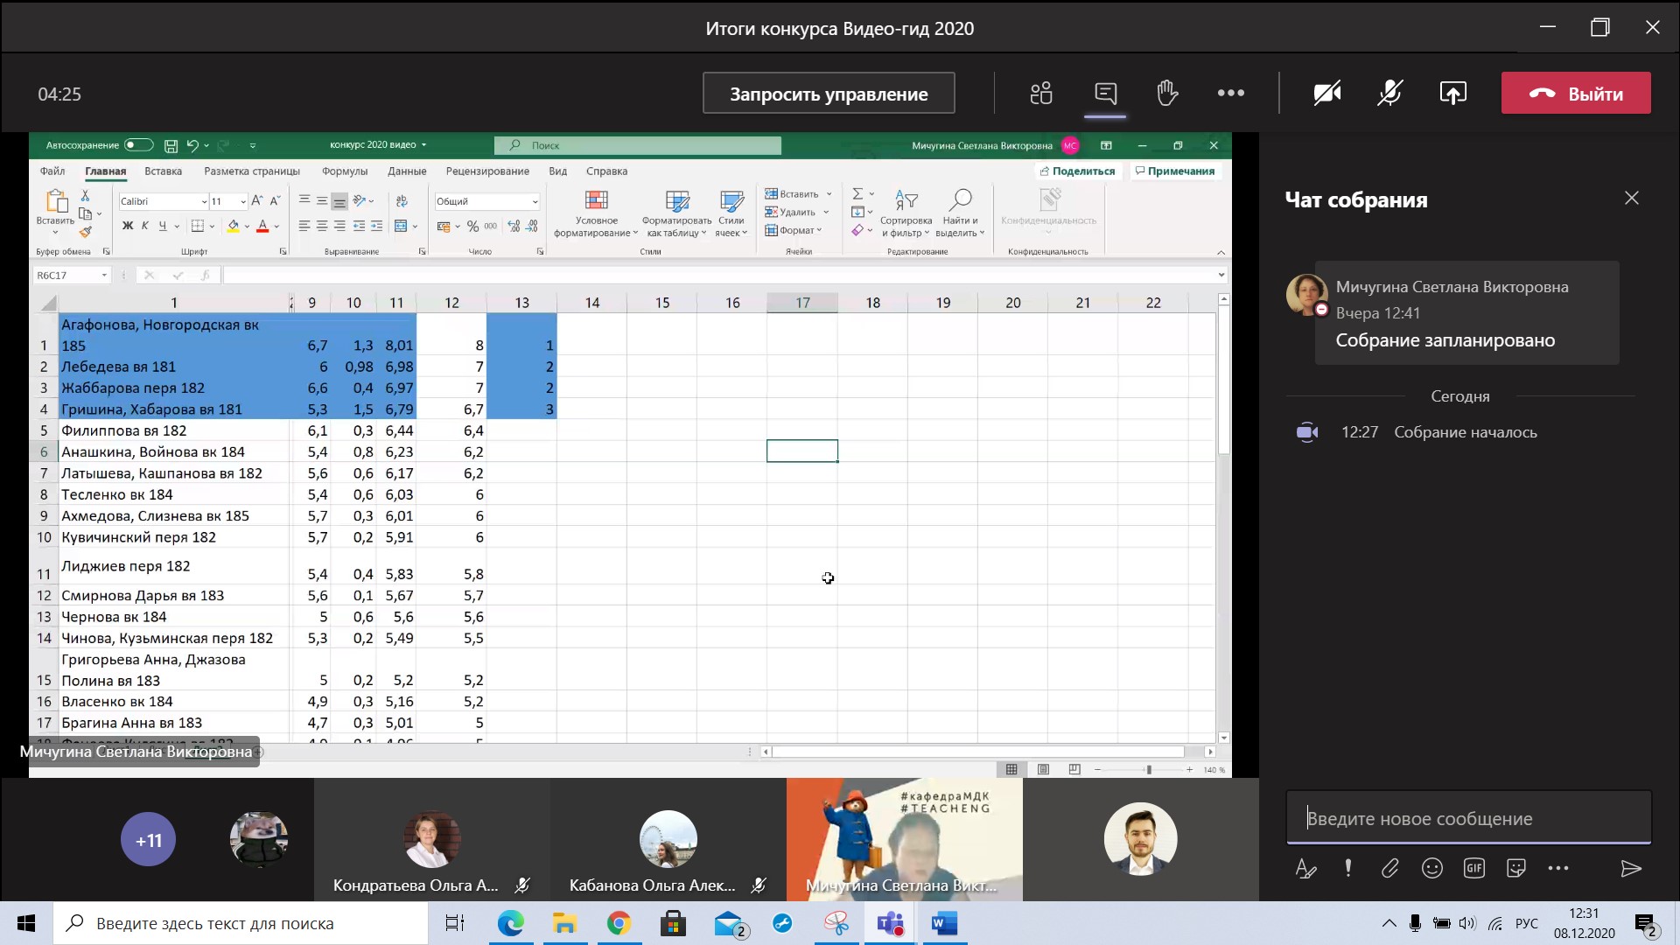Open more actions ellipsis in meeting toolbar
This screenshot has height=945, width=1680.
(x=1230, y=94)
